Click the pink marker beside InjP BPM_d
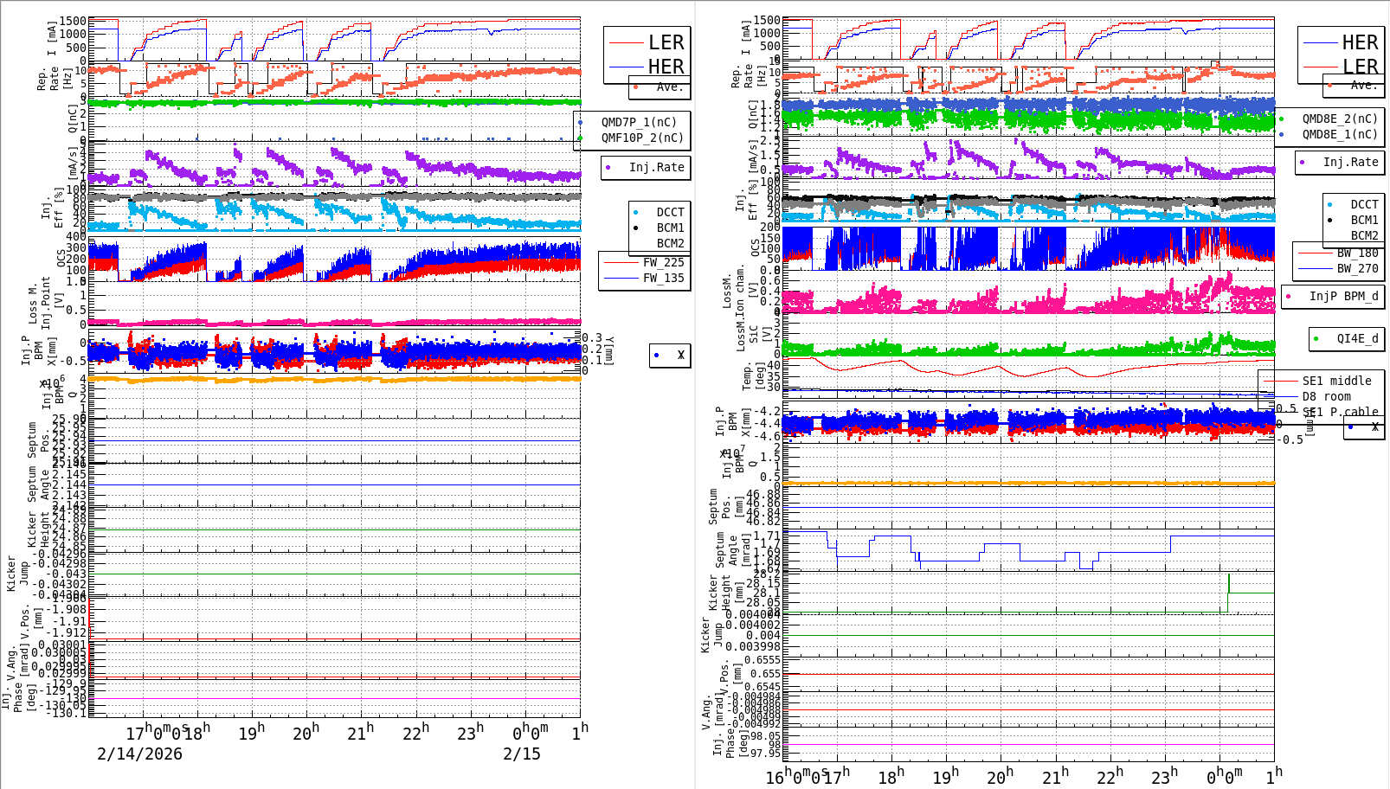The width and height of the screenshot is (1390, 789). tap(1289, 297)
